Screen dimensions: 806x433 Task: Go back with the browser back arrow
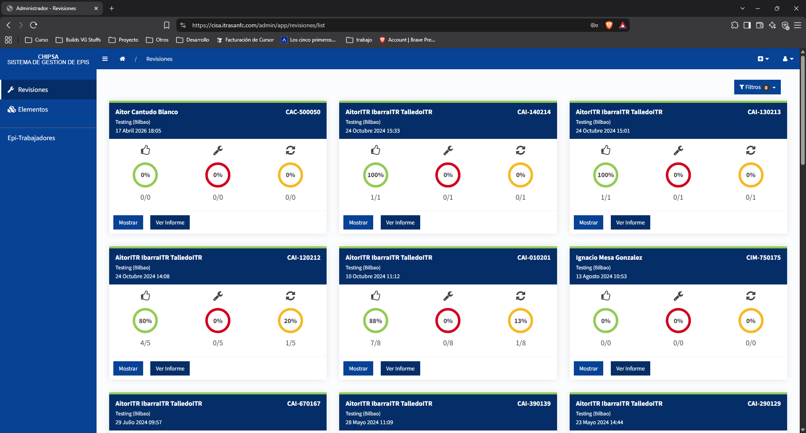[8, 25]
